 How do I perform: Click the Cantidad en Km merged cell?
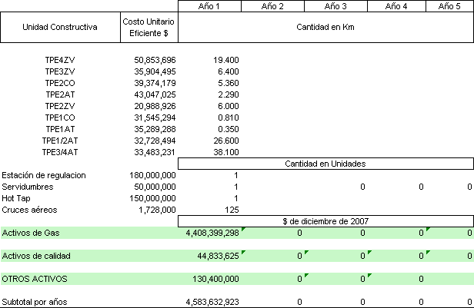(326, 27)
